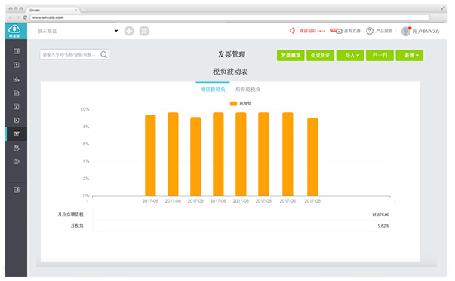Expand the 演示账套 account dropdown
This screenshot has width=455, height=281.
coord(116,31)
